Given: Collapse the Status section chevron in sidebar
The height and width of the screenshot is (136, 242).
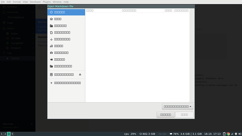Looking at the screenshot, I should pos(33,28).
